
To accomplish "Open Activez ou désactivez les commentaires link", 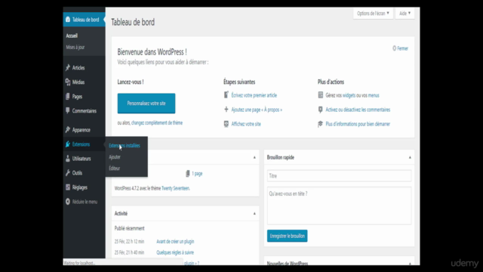I will (358, 110).
